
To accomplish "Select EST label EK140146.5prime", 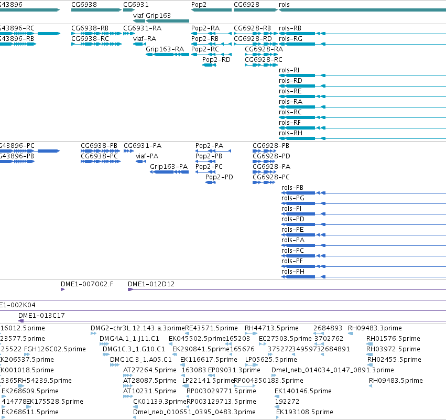I will tap(303, 391).
